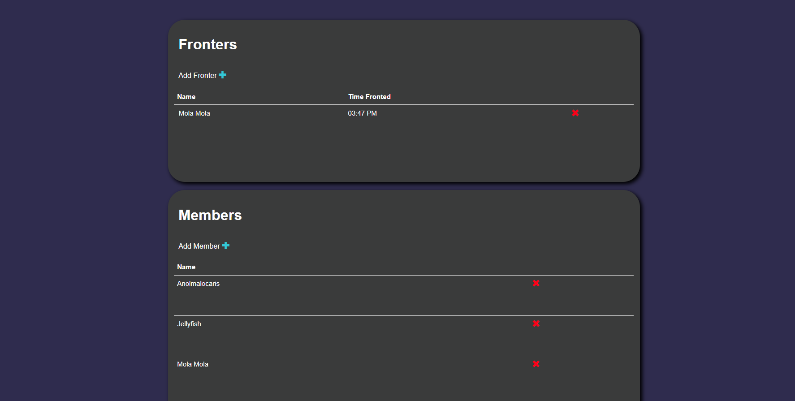795x401 pixels.
Task: Select the Mola Mola name in Members list
Action: tap(192, 364)
